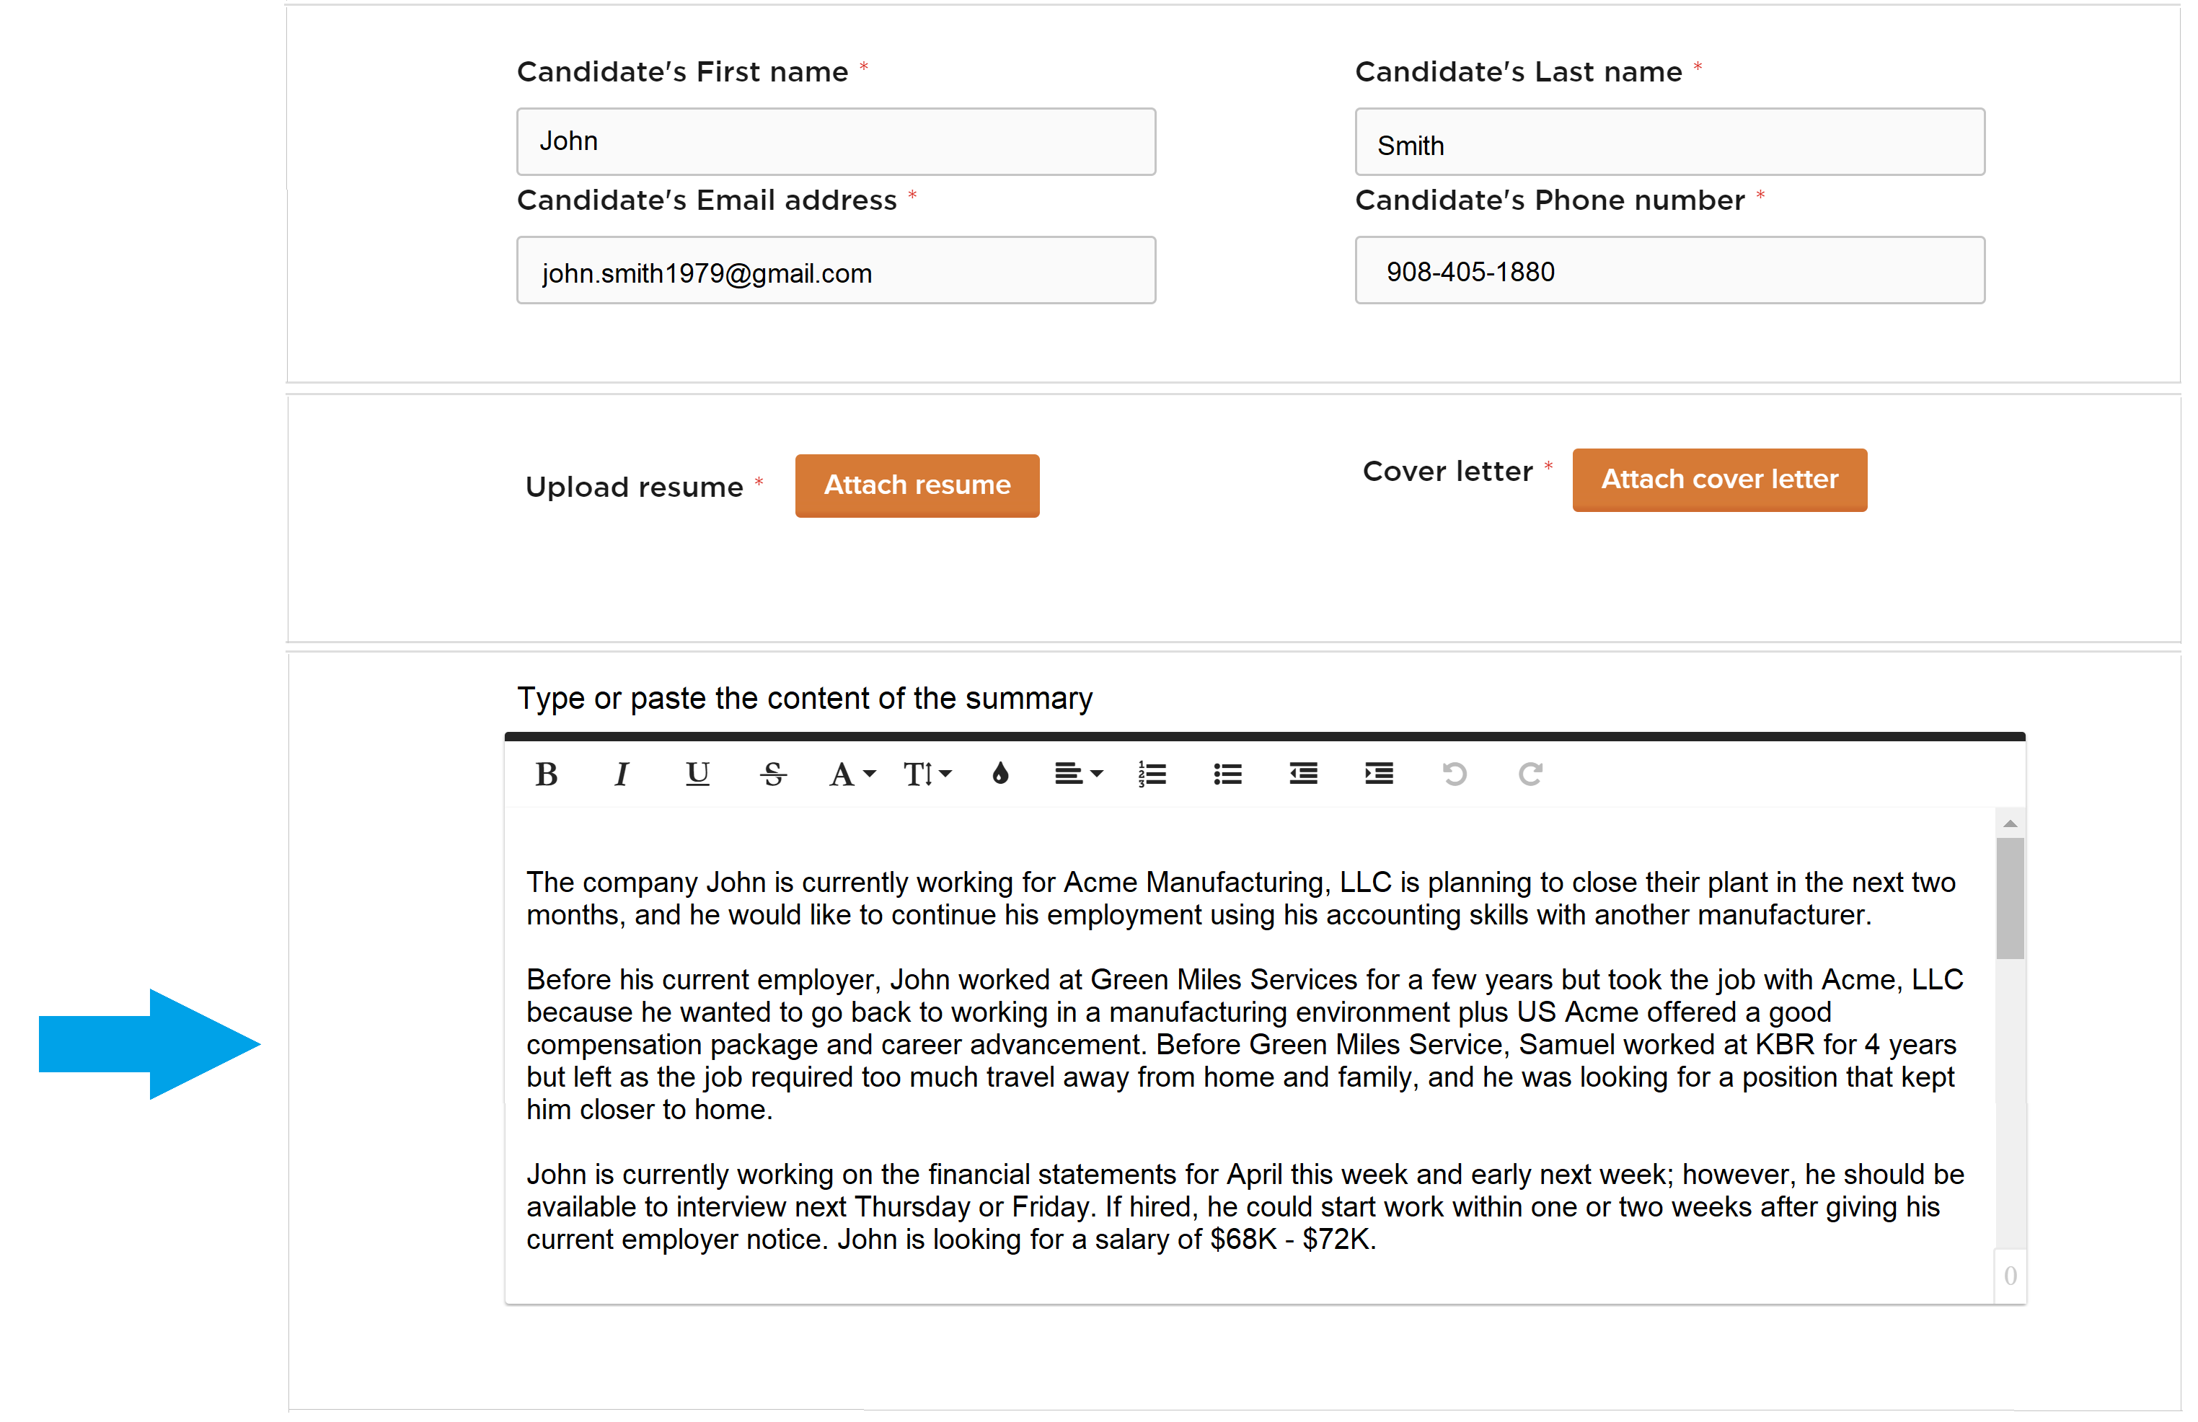Undo the last edit in editor
This screenshot has width=2198, height=1422.
tap(1454, 774)
